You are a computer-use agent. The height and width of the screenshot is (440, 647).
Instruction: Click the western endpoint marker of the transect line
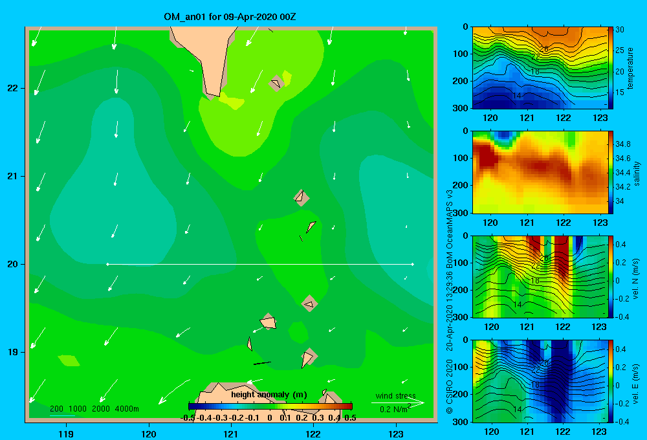pos(107,264)
